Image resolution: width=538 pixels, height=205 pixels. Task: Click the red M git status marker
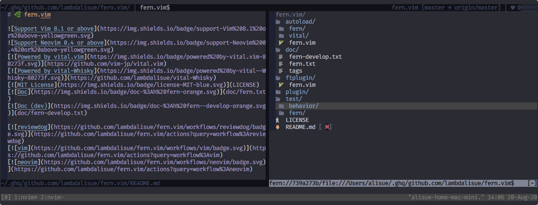coord(327,127)
